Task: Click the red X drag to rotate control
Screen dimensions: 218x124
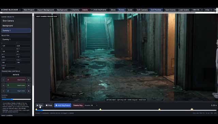Action: (x=16, y=80)
